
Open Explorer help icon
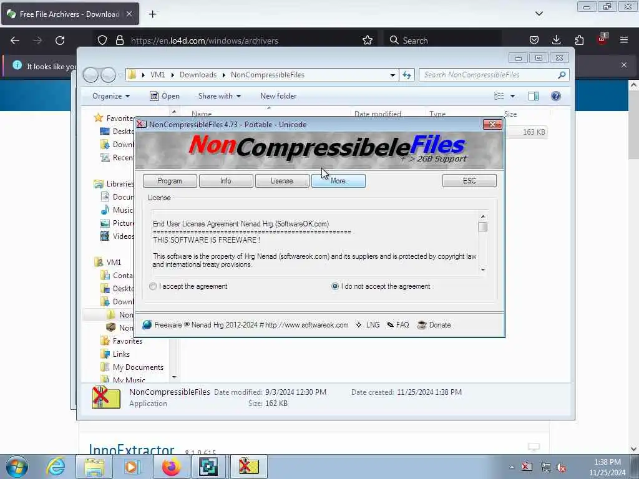(556, 96)
